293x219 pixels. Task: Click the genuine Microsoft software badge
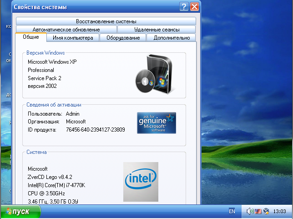pos(157,123)
